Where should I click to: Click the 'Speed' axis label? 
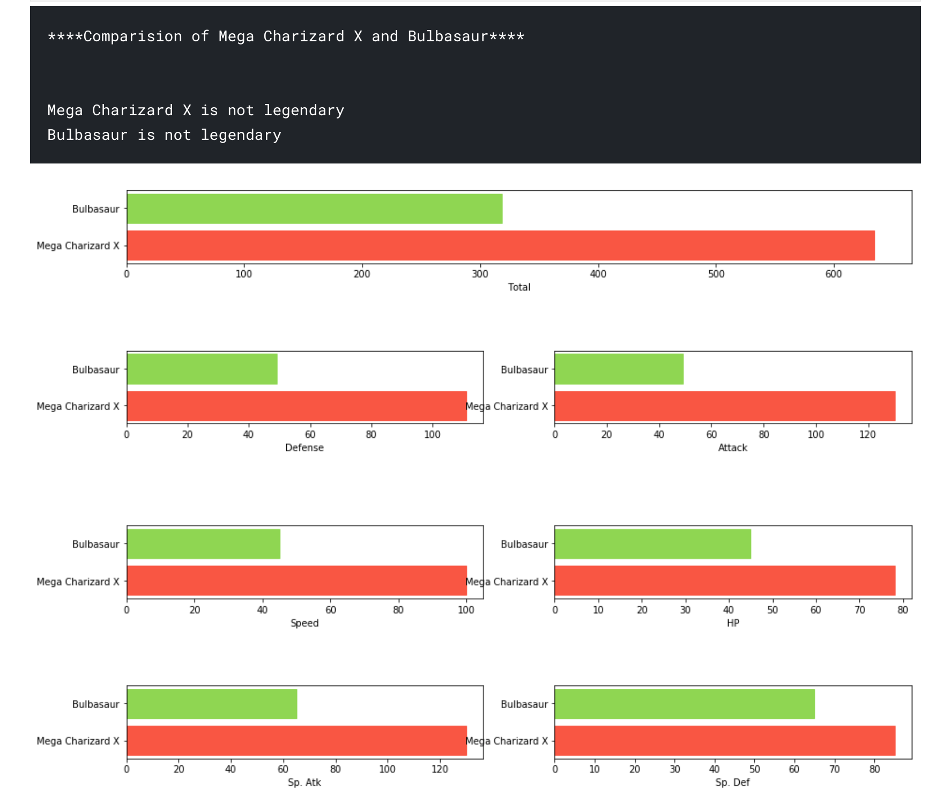point(304,623)
